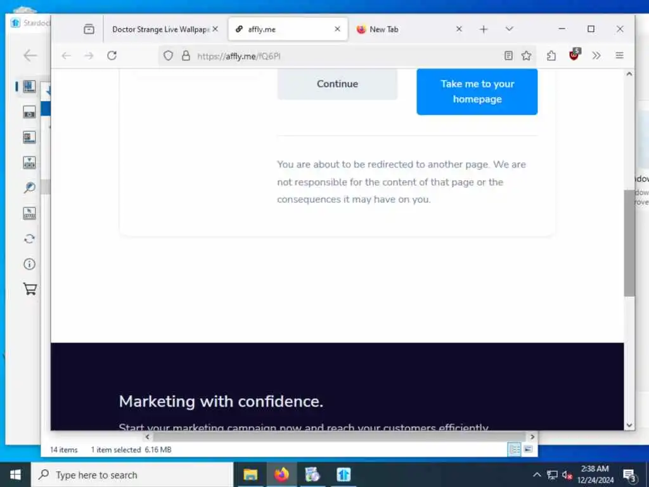Open a new browser tab with plus
Screen dimensions: 649x487
click(x=483, y=29)
